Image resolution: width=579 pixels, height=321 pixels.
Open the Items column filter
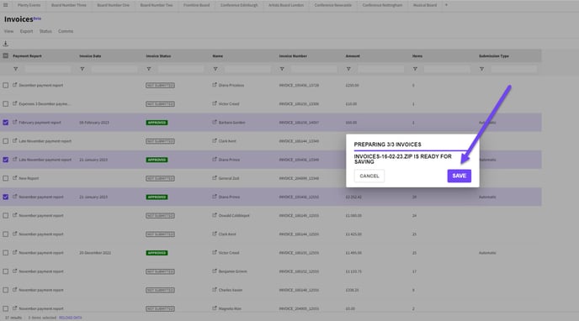415,69
